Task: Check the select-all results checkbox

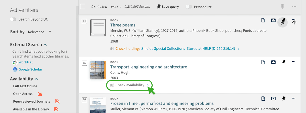Action: pos(83,7)
